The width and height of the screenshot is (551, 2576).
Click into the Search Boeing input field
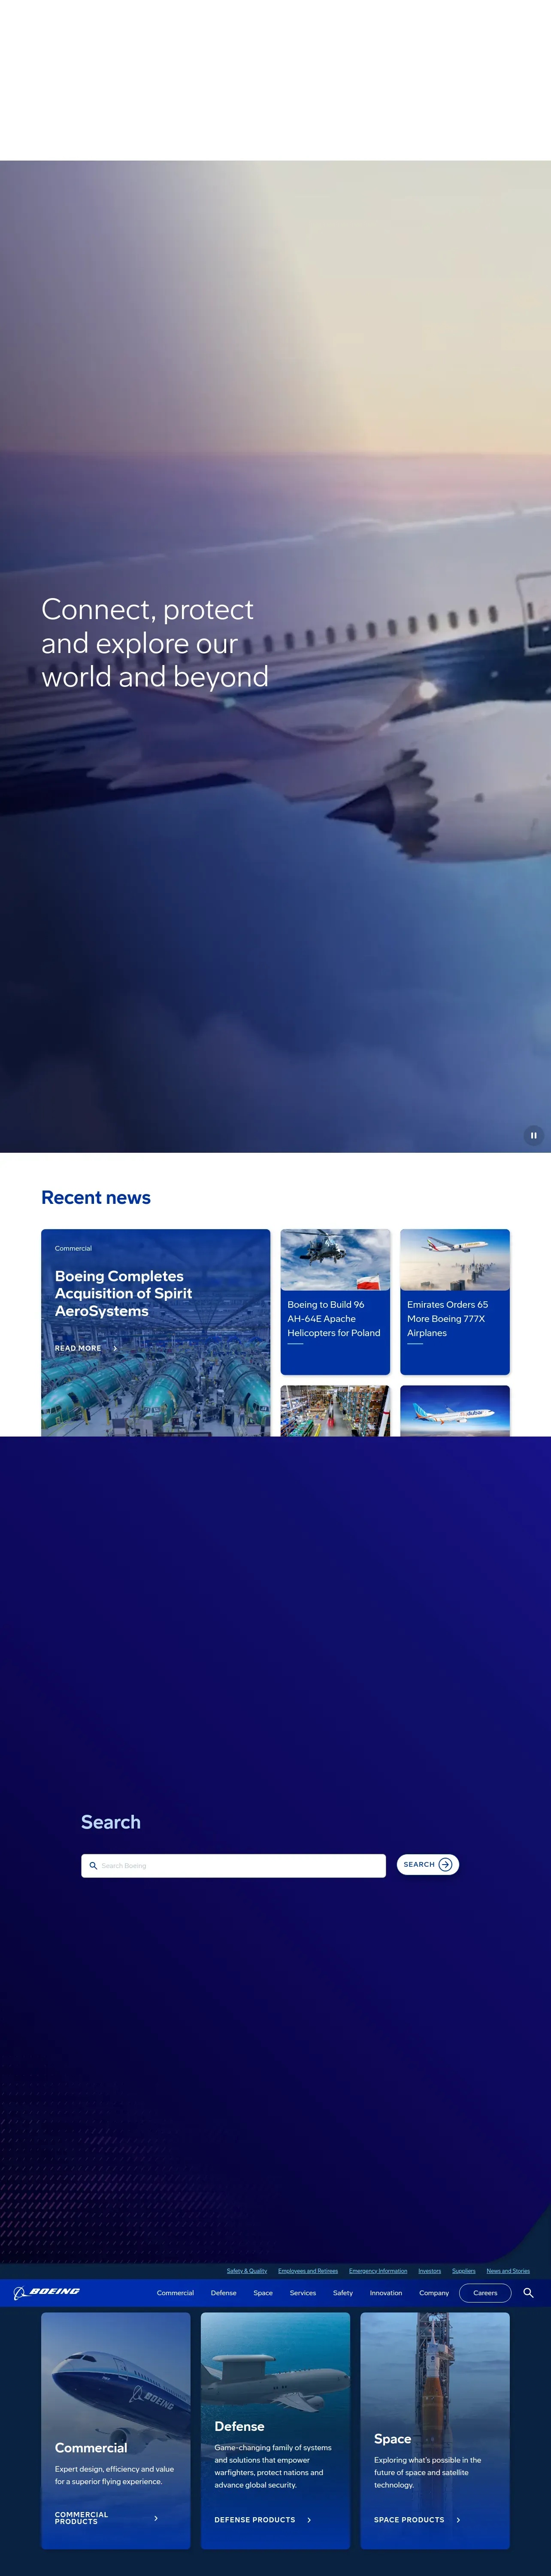[233, 1865]
